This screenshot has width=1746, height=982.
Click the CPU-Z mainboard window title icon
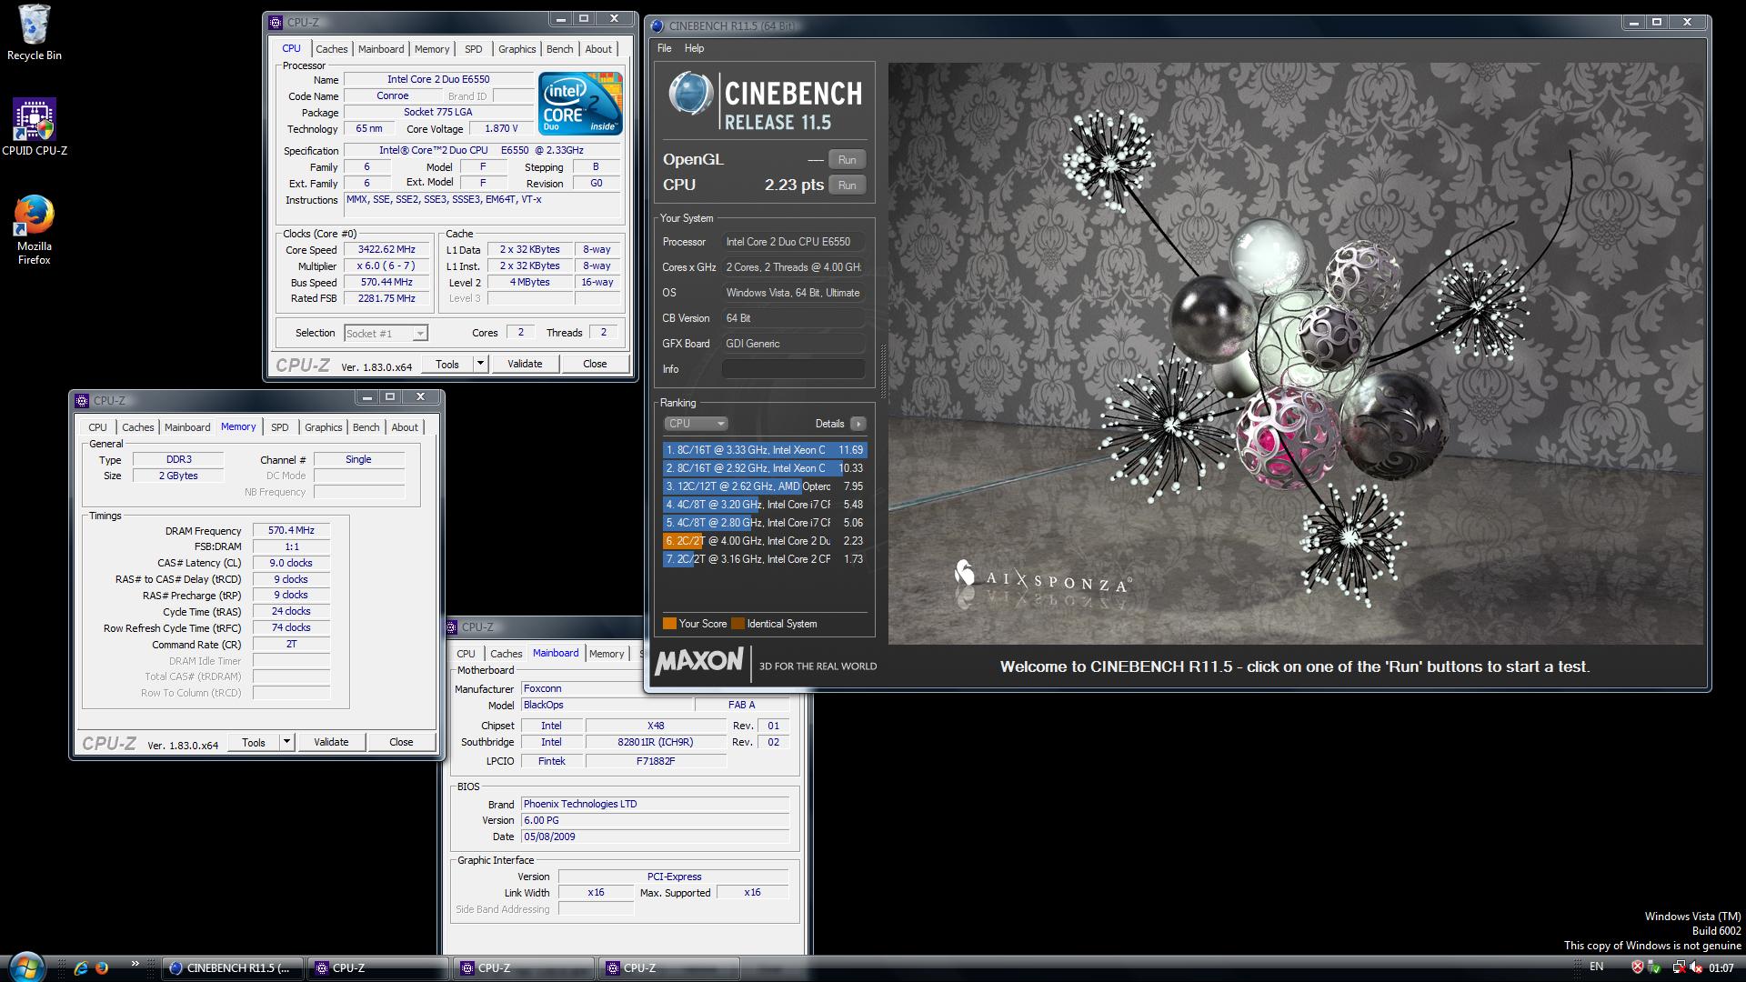[451, 626]
